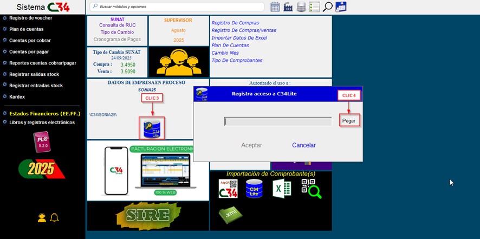480x239 pixels.
Task: Click the Consulta de RUC link
Action: pos(116,25)
